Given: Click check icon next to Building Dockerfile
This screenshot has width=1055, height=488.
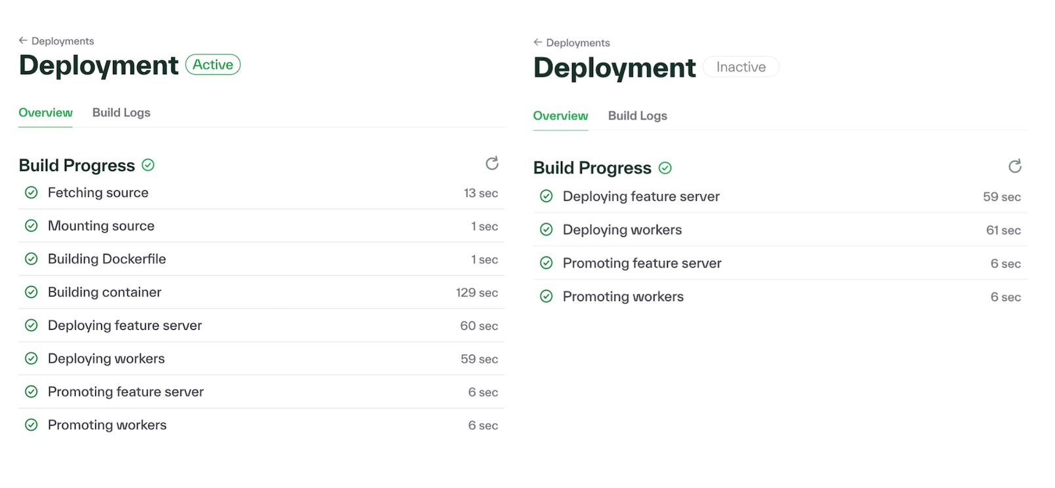Looking at the screenshot, I should pyautogui.click(x=31, y=259).
